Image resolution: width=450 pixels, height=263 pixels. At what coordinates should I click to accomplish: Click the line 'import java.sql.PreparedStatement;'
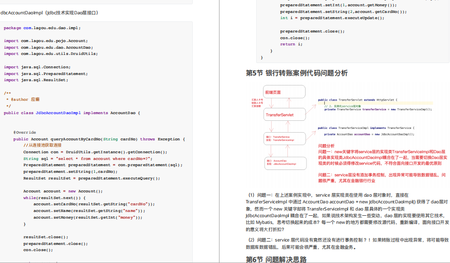pyautogui.click(x=46, y=74)
